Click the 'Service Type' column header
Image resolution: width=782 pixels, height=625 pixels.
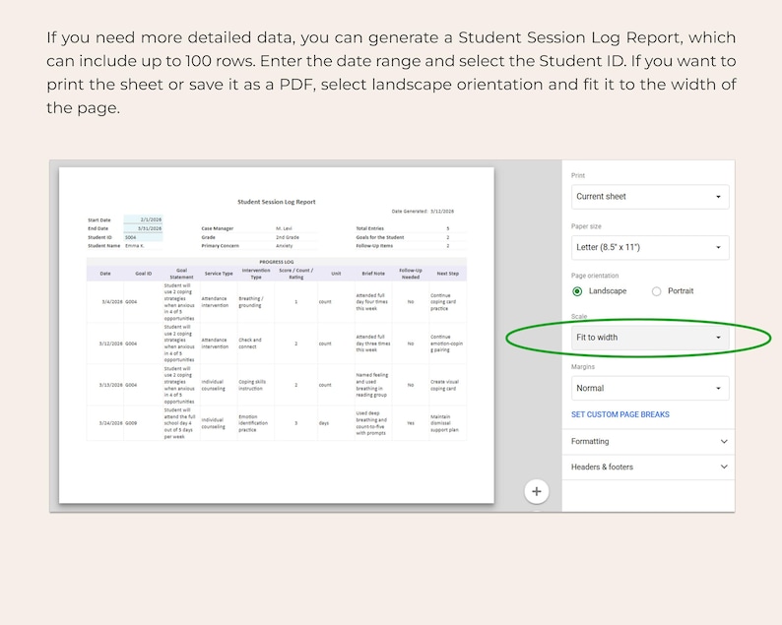219,274
